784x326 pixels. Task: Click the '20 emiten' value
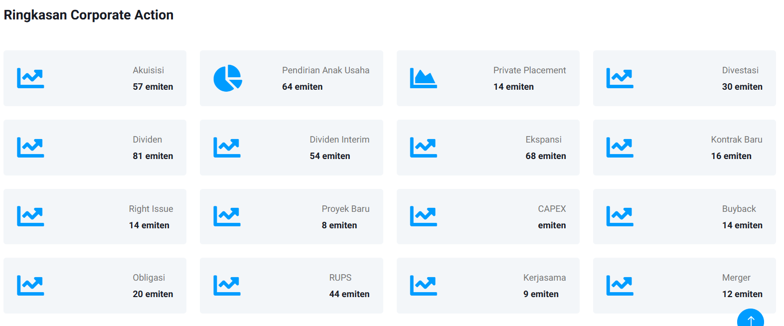click(153, 294)
